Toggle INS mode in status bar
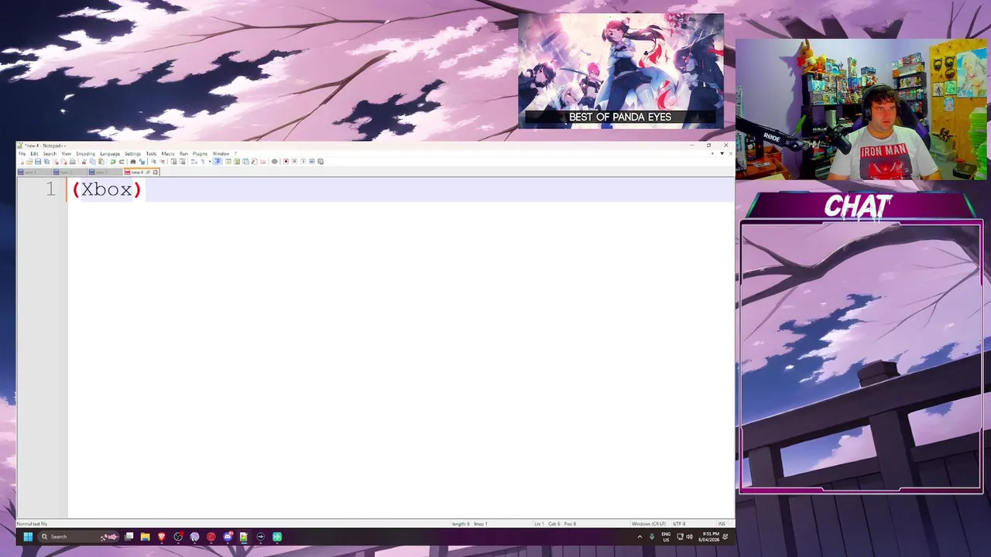The width and height of the screenshot is (991, 557). tap(722, 524)
